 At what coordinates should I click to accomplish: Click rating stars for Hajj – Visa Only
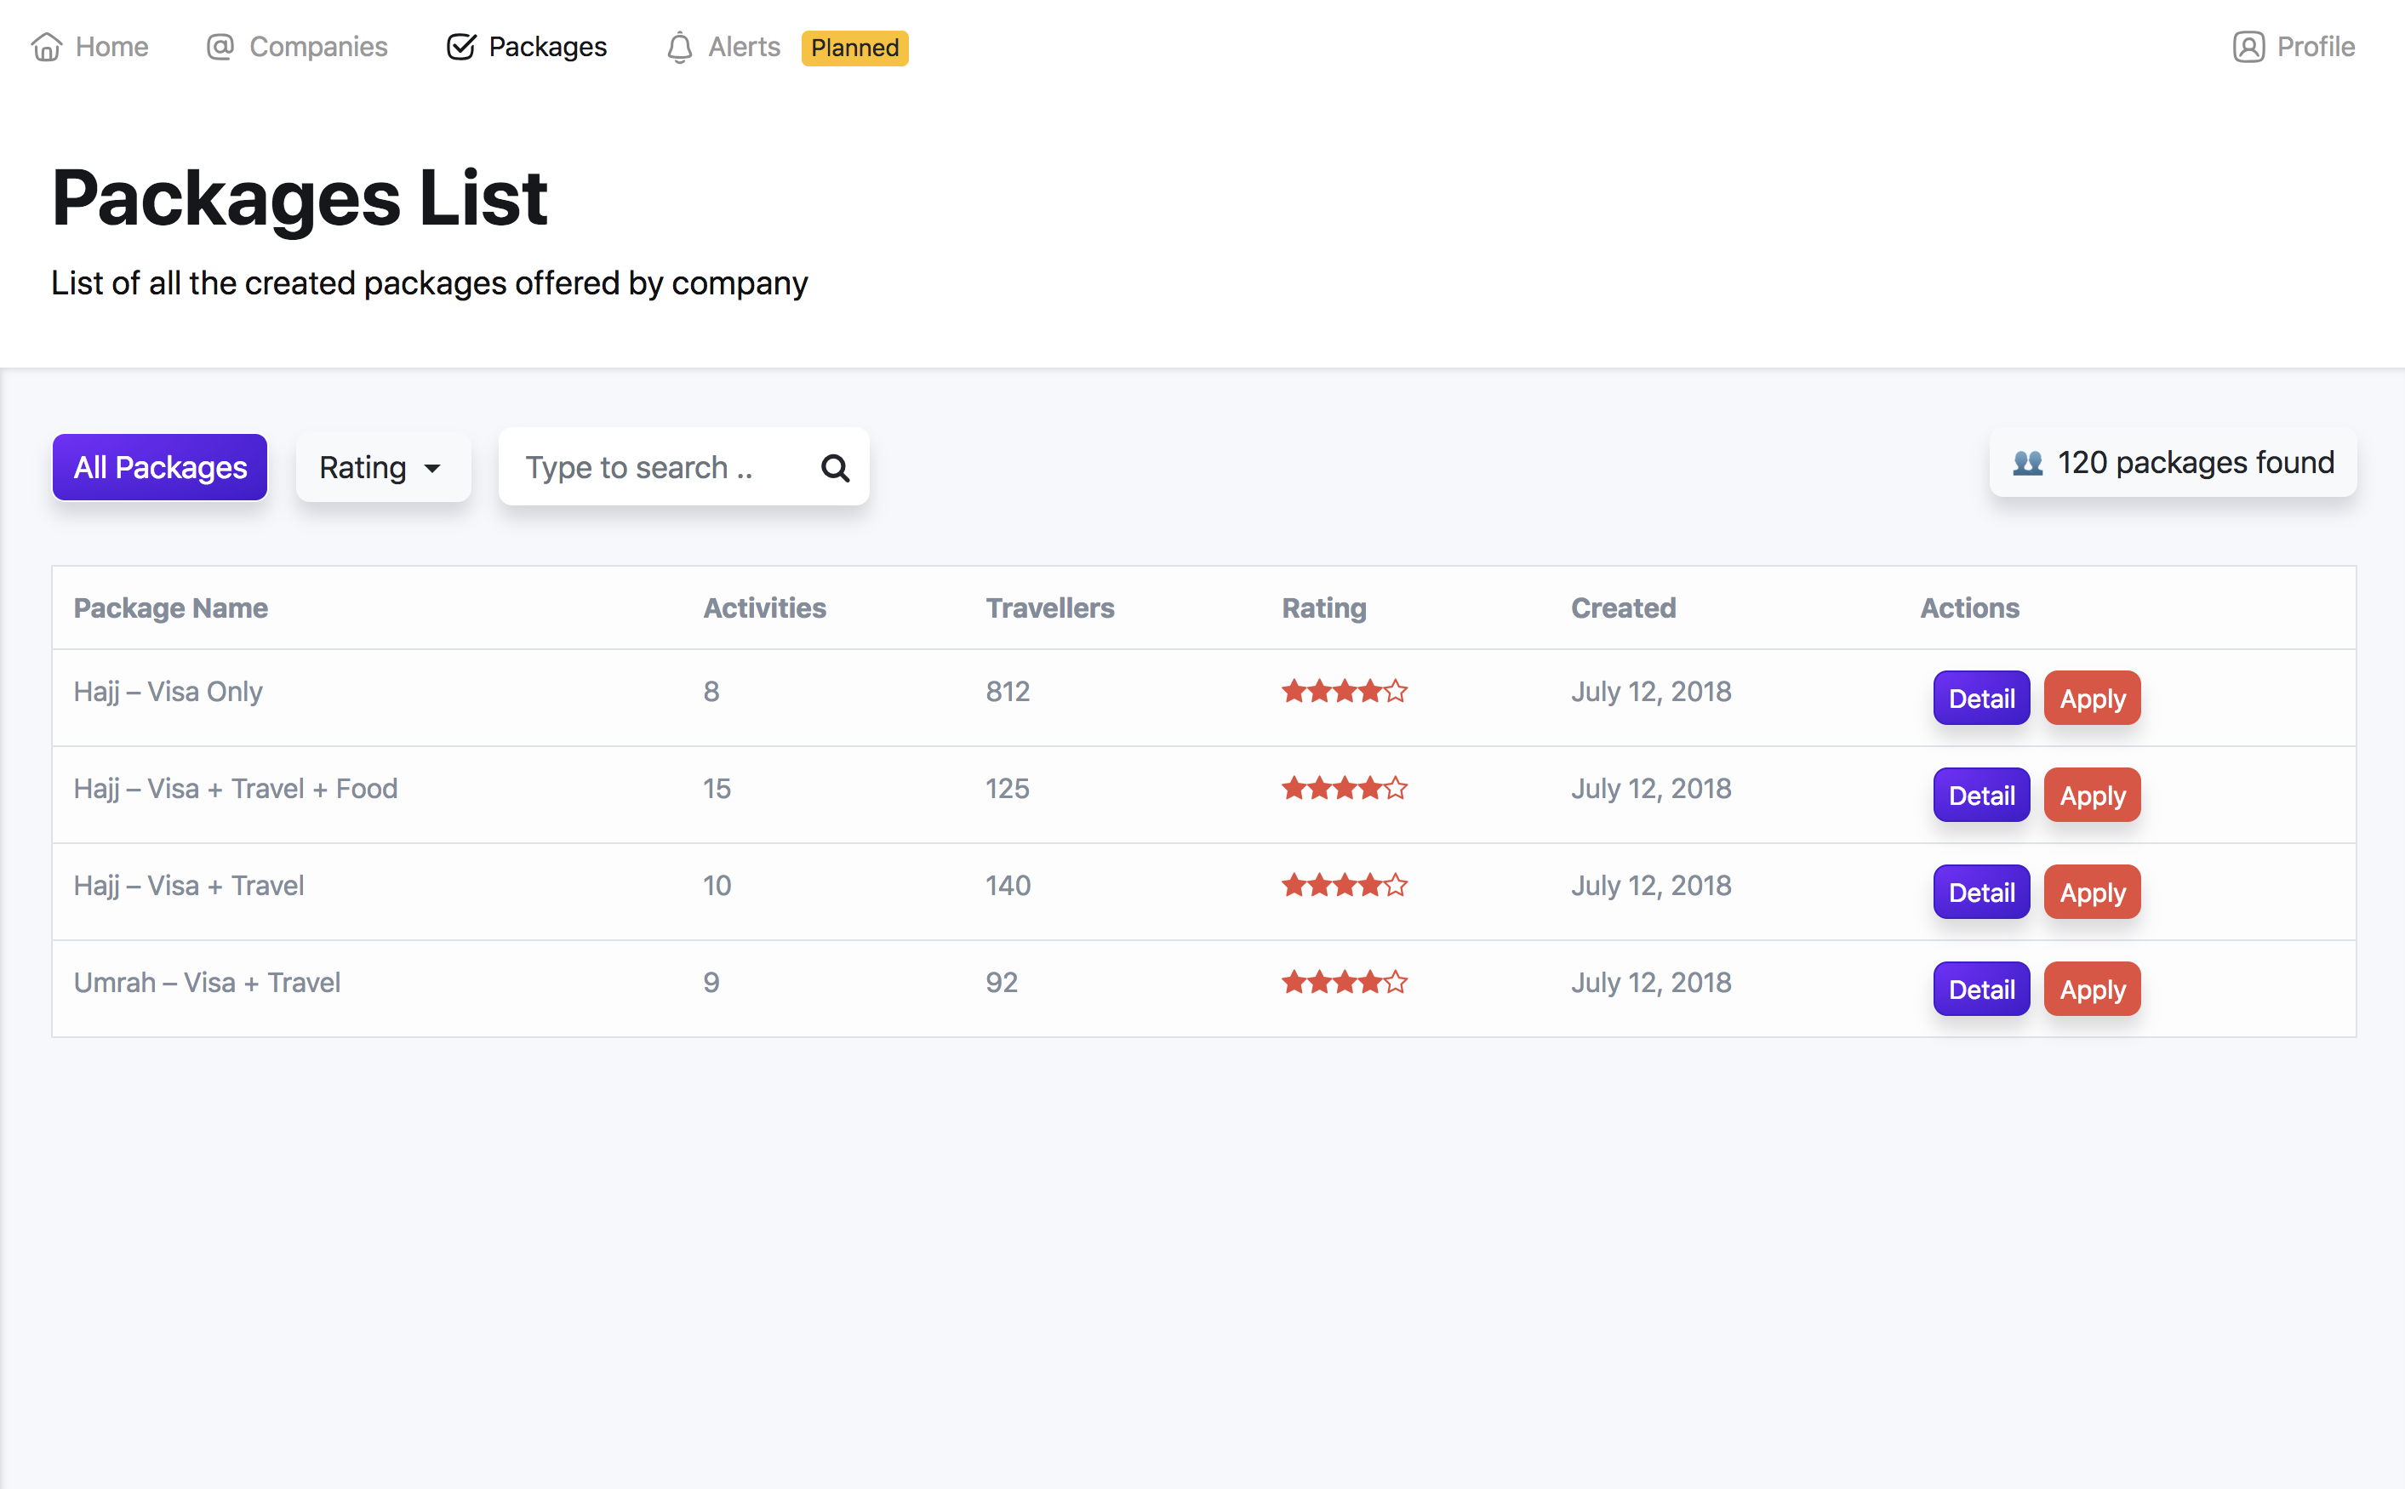tap(1345, 691)
